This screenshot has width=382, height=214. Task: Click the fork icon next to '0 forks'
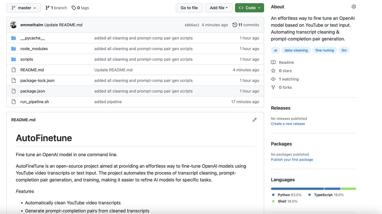coord(273,87)
